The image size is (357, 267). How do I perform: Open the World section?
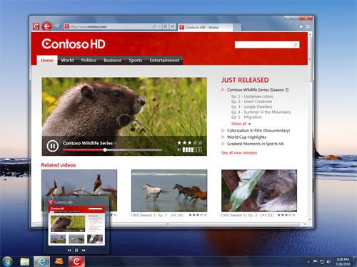(67, 61)
